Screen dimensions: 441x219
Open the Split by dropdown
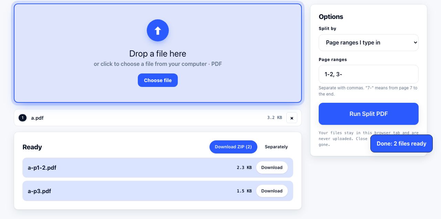[x=369, y=42]
